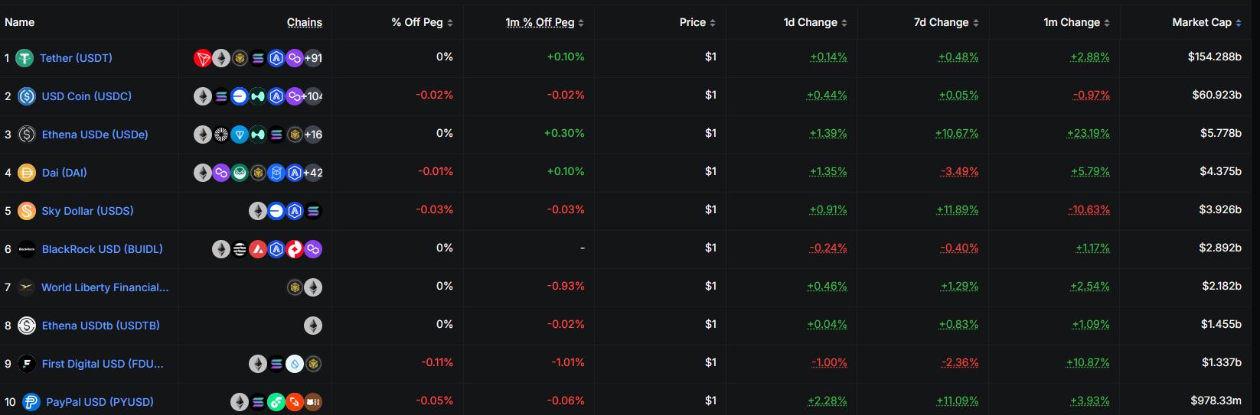The height and width of the screenshot is (415, 1260).
Task: Expand the +91 chains badge for Tether
Action: 313,58
